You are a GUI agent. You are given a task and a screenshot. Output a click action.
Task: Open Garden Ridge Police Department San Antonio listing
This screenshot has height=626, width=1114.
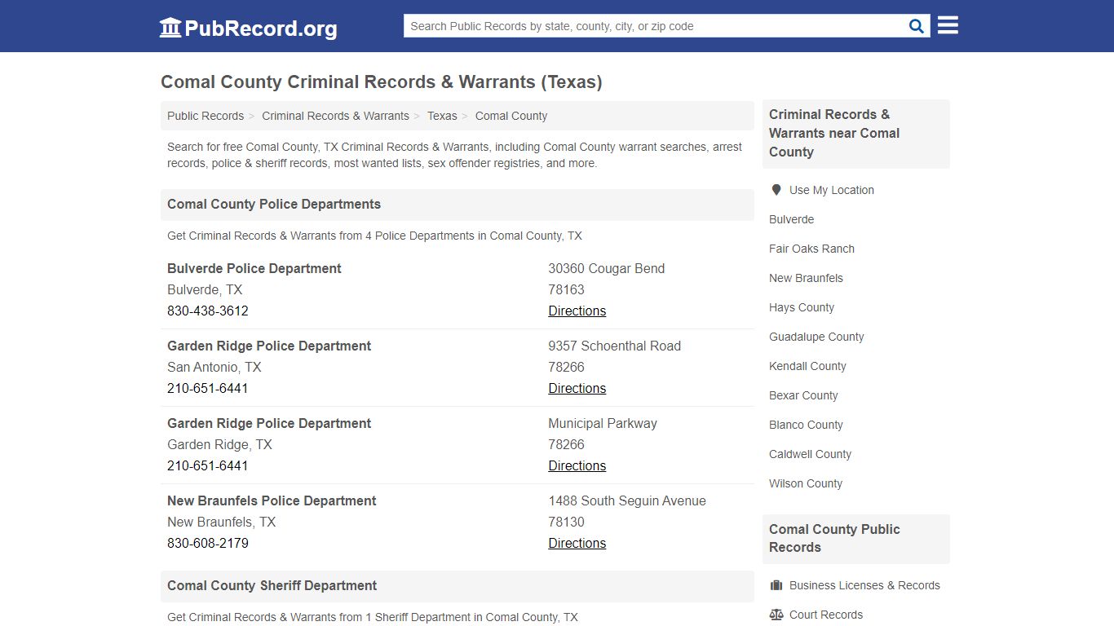click(269, 346)
